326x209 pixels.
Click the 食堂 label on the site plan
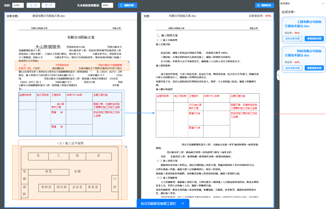pos(48,172)
